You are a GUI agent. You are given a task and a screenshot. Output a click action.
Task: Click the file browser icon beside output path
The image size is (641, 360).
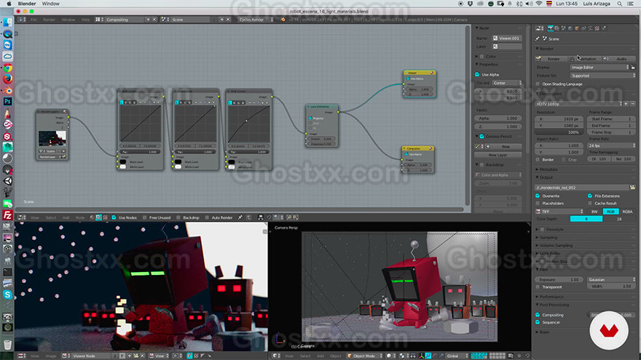pyautogui.click(x=632, y=188)
